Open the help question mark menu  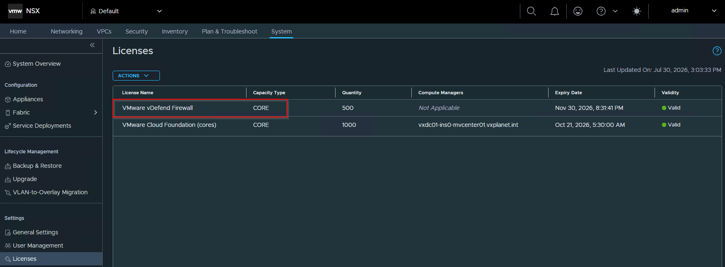click(x=601, y=11)
